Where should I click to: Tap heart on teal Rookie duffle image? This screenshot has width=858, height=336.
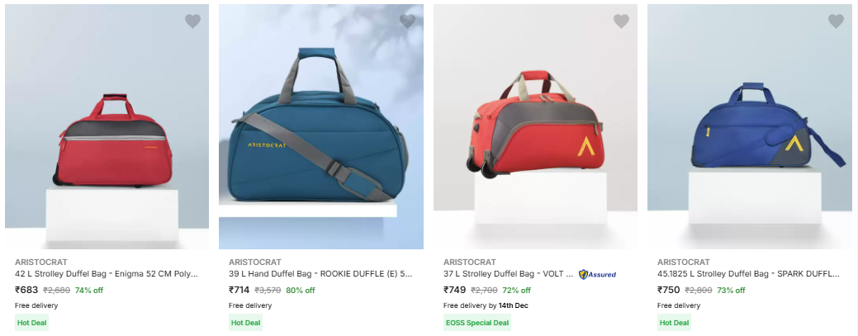coord(407,21)
